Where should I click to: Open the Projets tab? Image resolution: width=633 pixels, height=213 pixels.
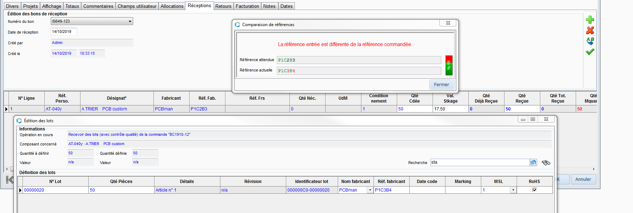click(30, 6)
